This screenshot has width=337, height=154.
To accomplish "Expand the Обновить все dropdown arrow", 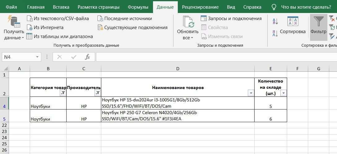I will tap(192, 38).
